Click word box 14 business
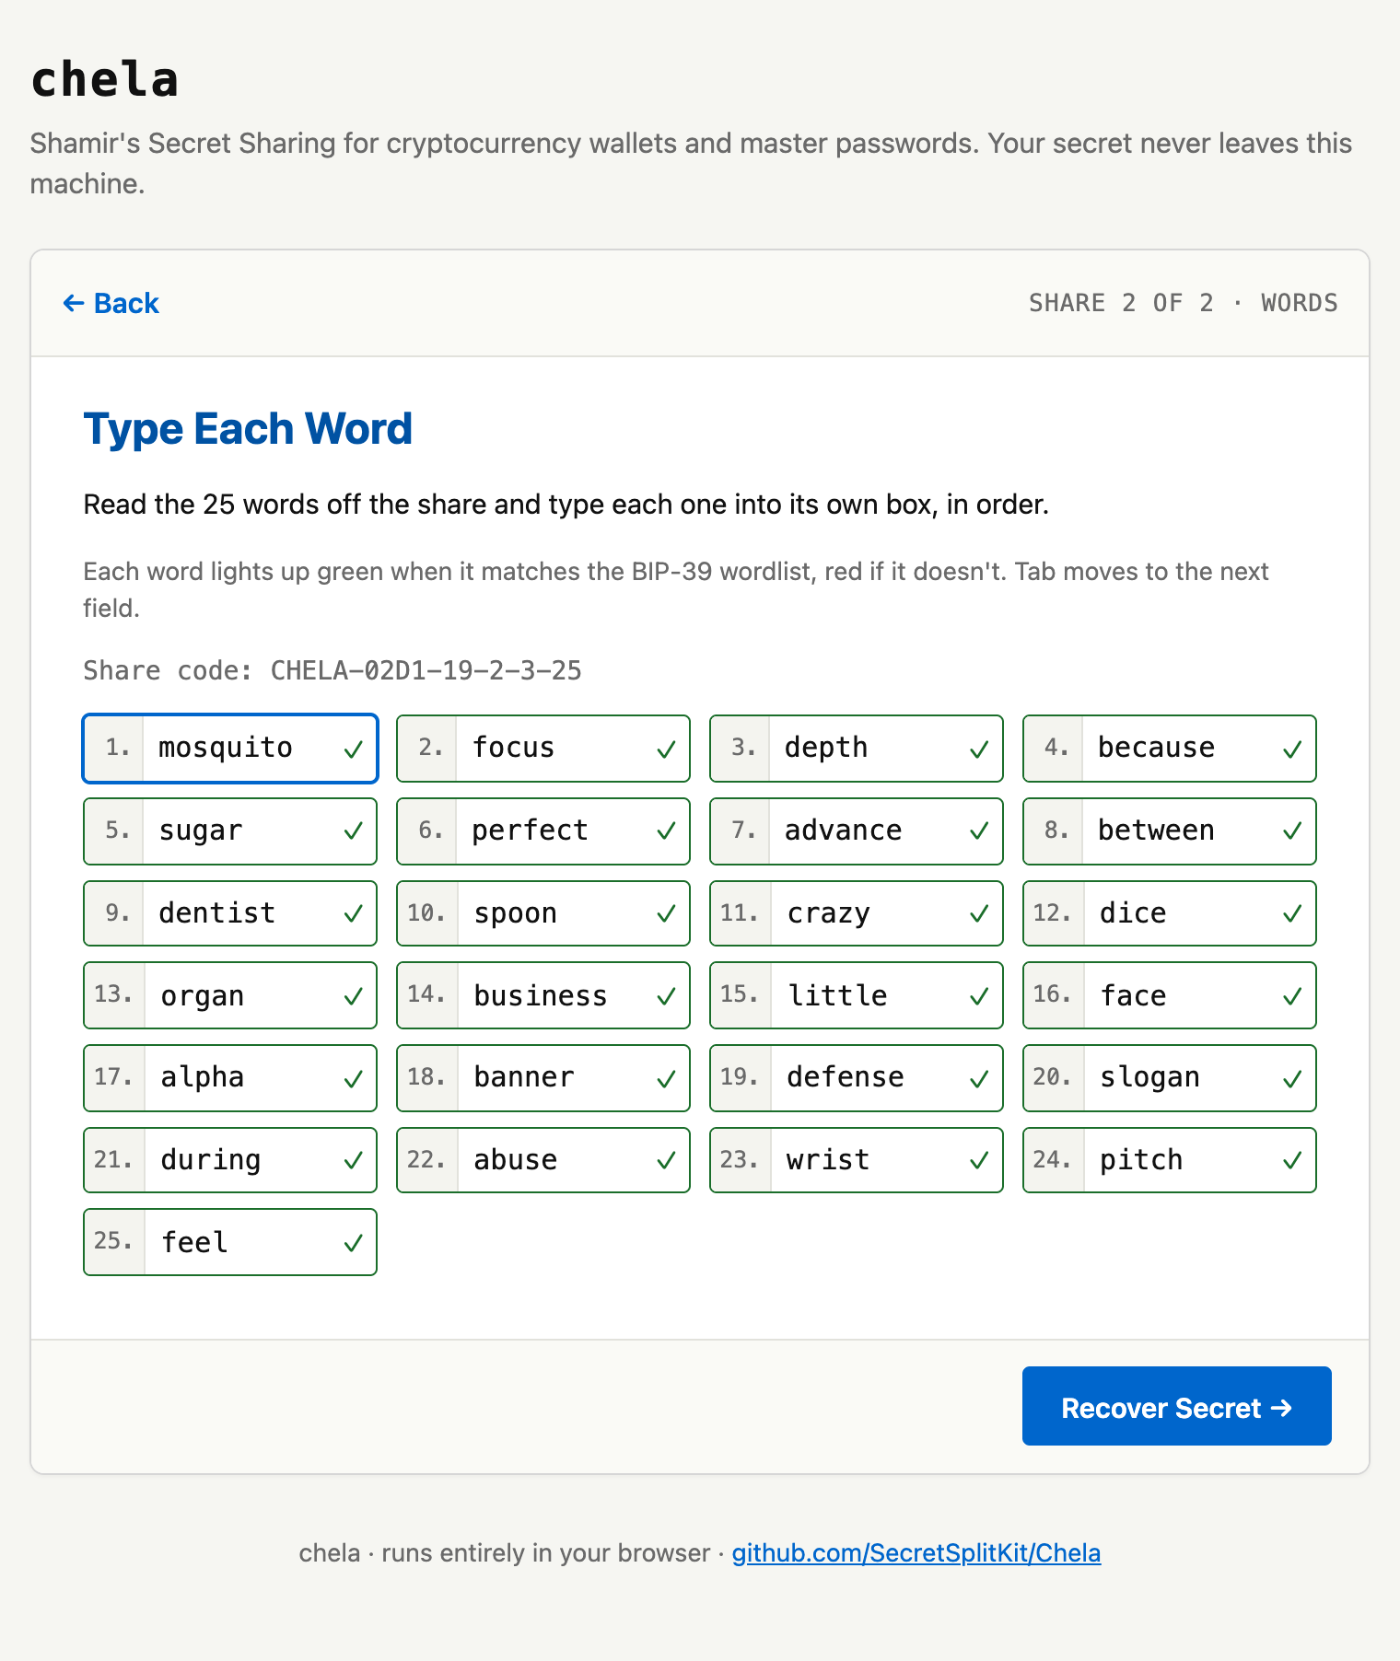The width and height of the screenshot is (1400, 1661). pyautogui.click(x=543, y=995)
